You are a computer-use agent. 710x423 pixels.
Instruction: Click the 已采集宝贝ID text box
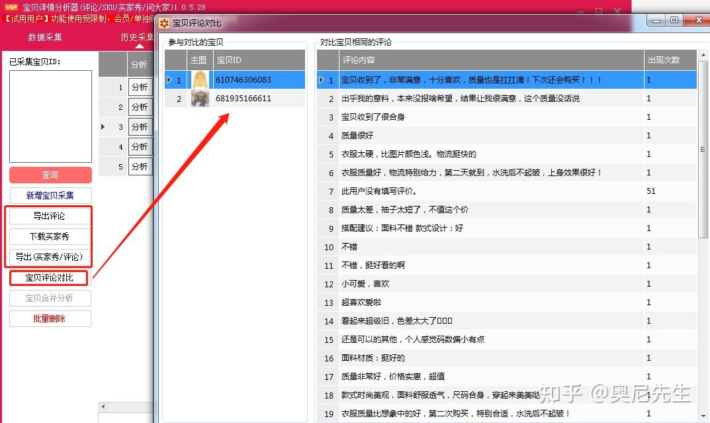coord(50,117)
